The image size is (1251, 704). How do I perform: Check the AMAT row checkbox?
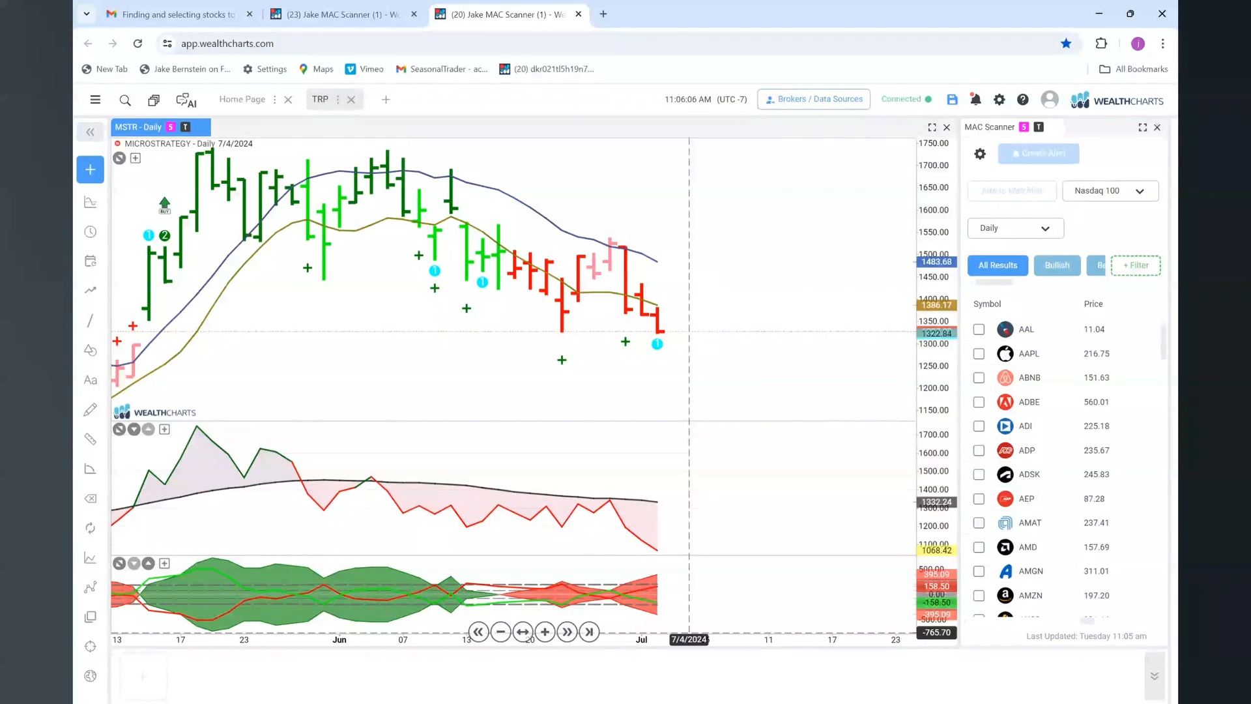(x=979, y=523)
